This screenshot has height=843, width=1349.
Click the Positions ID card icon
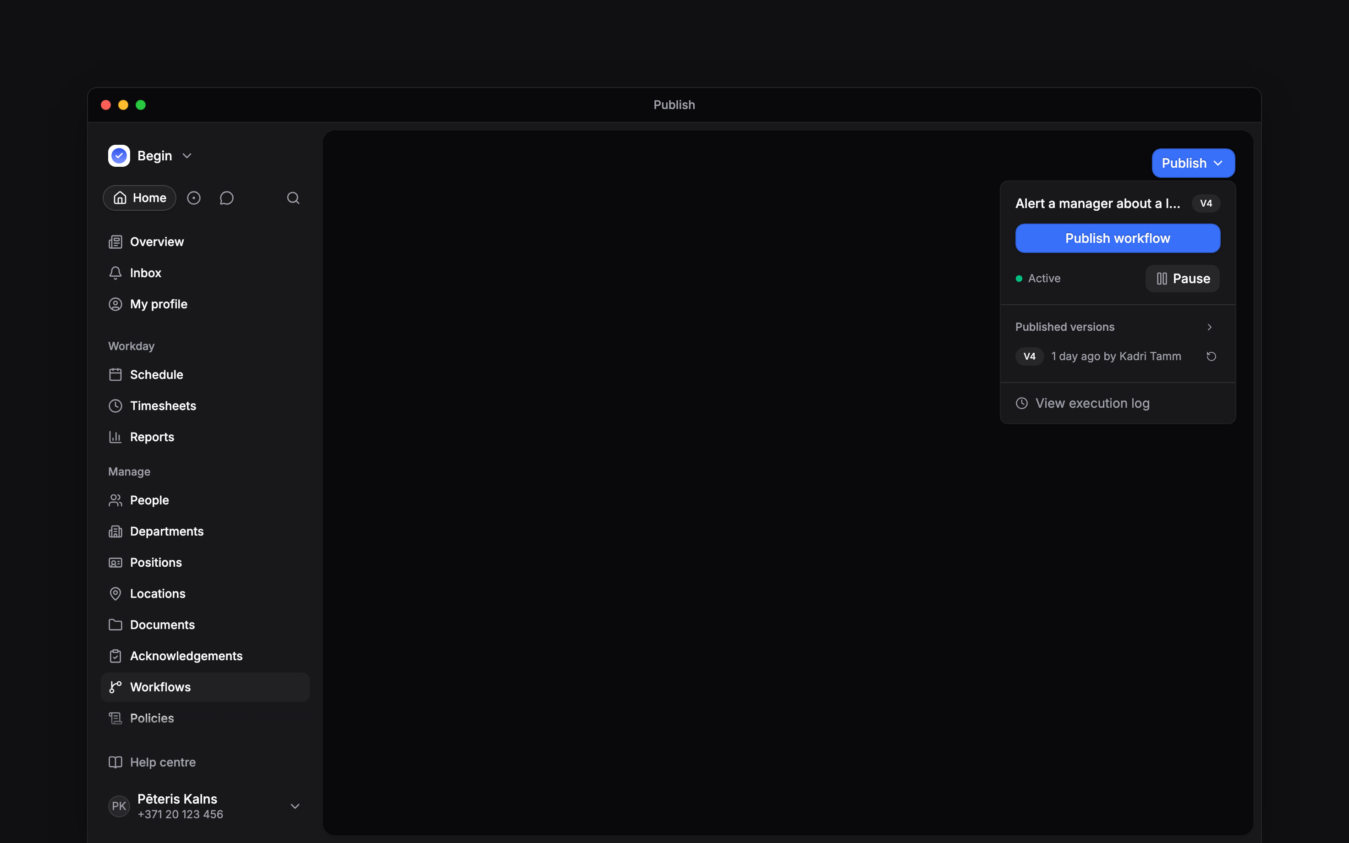tap(115, 563)
